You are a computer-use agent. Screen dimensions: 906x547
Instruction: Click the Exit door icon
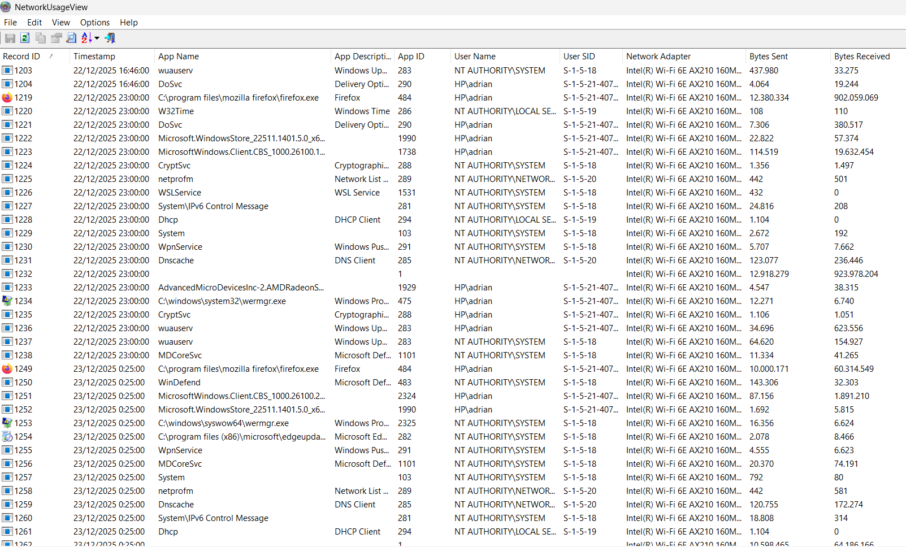(110, 38)
